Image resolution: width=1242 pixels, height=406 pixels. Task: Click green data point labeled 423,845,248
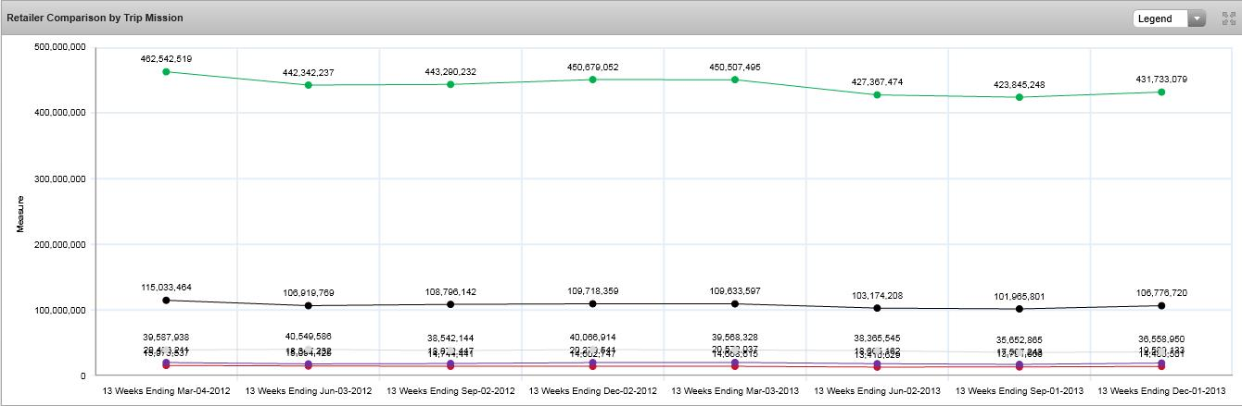click(1020, 97)
